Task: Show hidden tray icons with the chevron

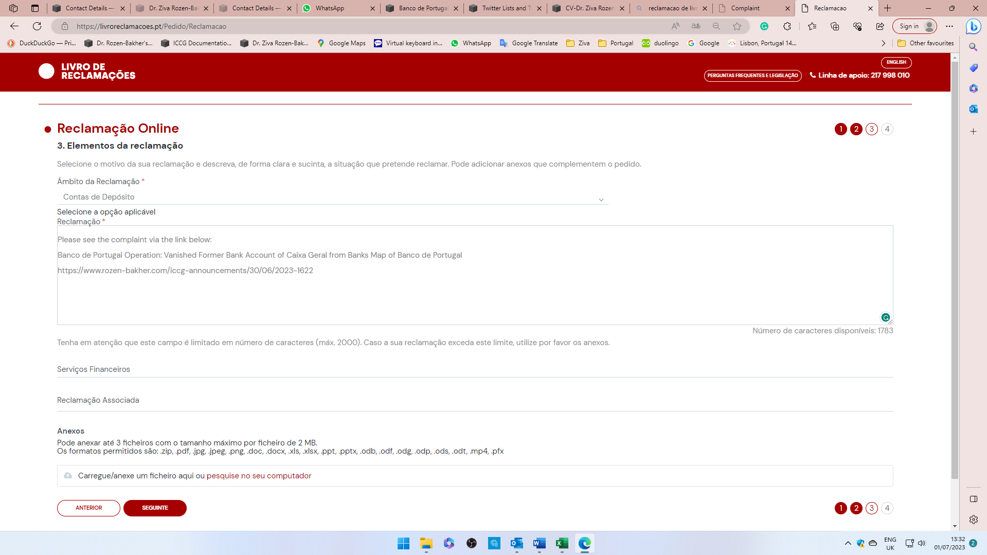Action: click(x=848, y=543)
